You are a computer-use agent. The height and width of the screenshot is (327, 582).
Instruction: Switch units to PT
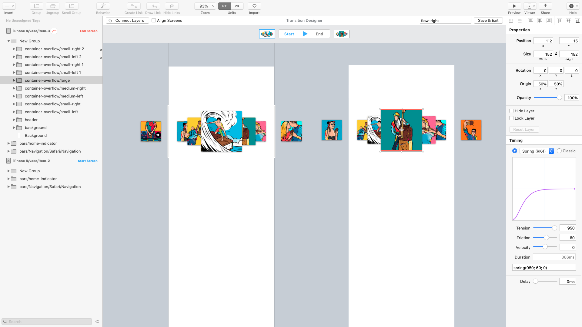pos(224,6)
